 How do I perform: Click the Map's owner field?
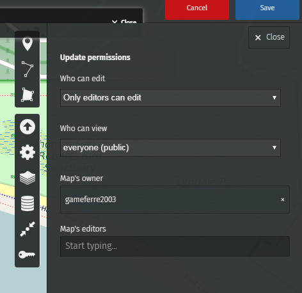point(175,200)
